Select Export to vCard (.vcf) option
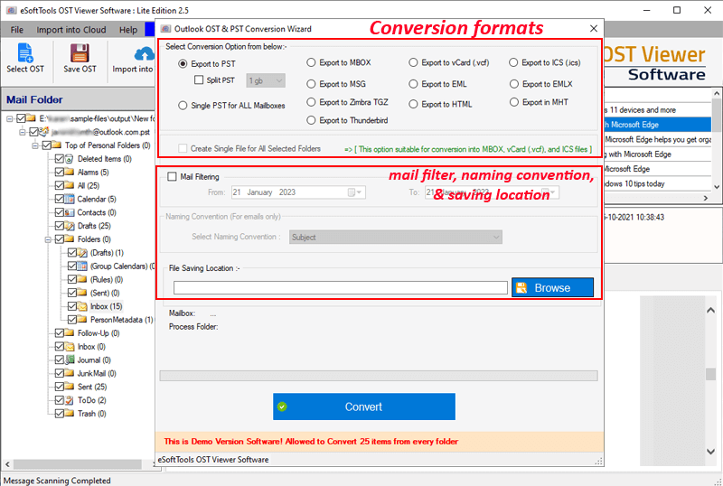This screenshot has width=723, height=486. (x=413, y=62)
